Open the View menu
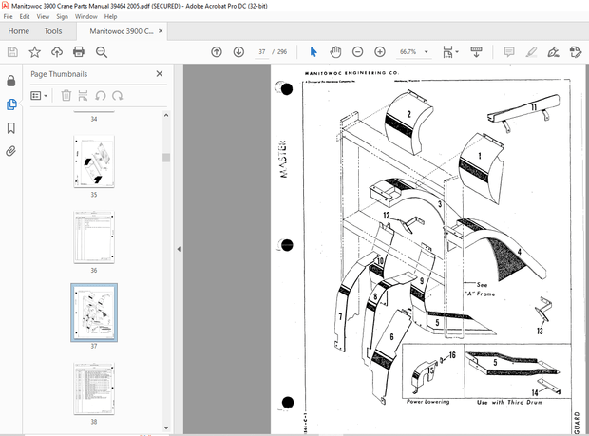This screenshot has height=436, width=589. click(41, 16)
